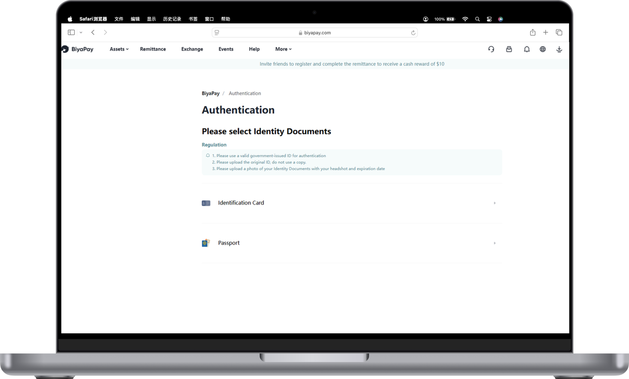Reload the page with refresh icon
This screenshot has height=379, width=629.
point(413,33)
